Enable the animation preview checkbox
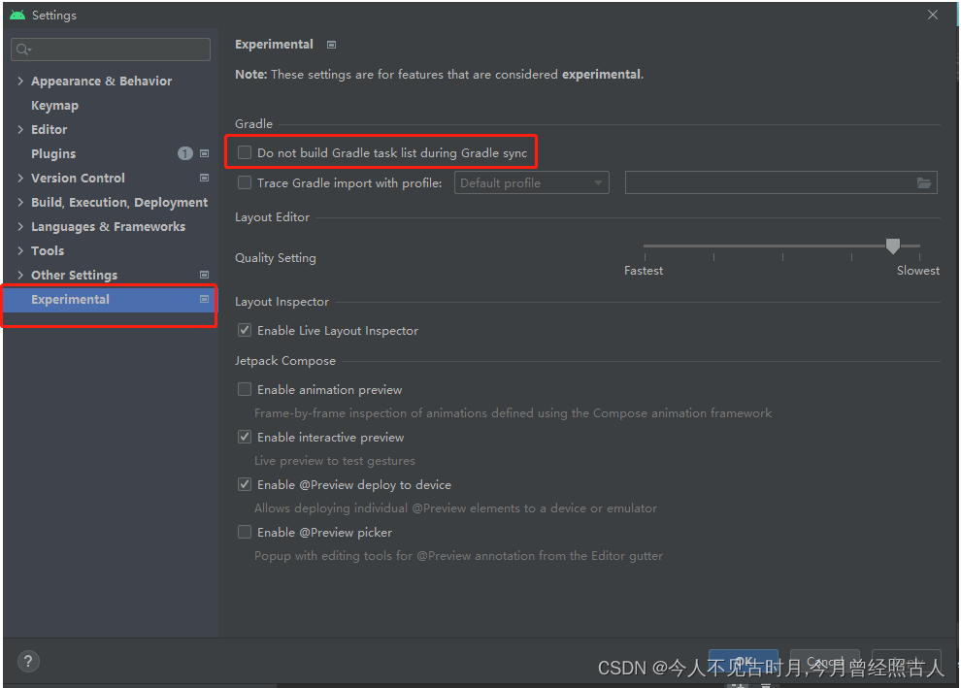Screen dimensions: 961x688 click(x=244, y=389)
